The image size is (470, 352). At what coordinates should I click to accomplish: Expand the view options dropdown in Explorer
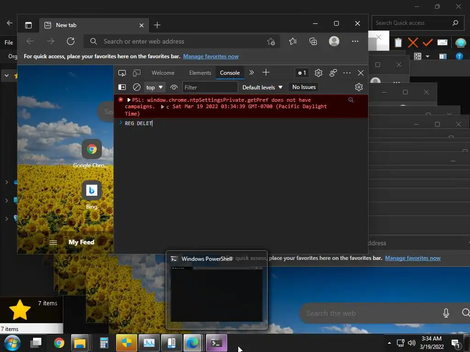(427, 56)
